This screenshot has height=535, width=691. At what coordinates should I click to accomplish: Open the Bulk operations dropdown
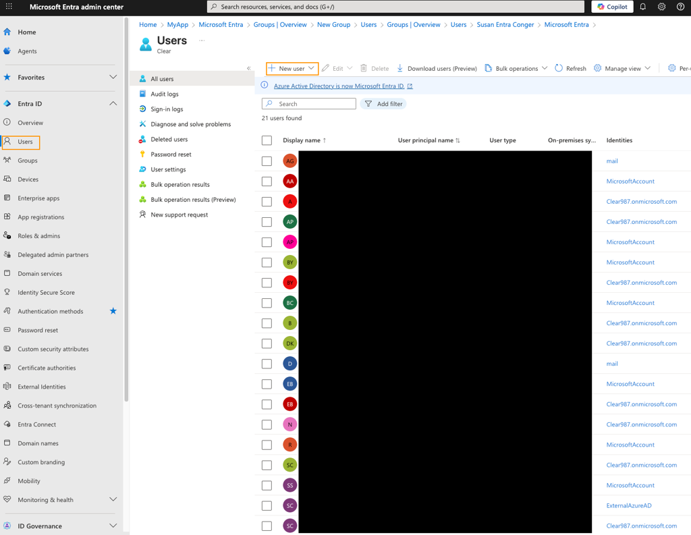coord(516,68)
